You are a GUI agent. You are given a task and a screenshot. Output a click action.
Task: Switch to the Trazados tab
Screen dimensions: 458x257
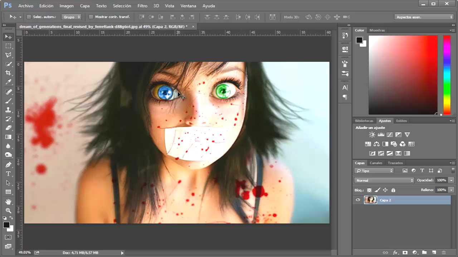(x=395, y=163)
